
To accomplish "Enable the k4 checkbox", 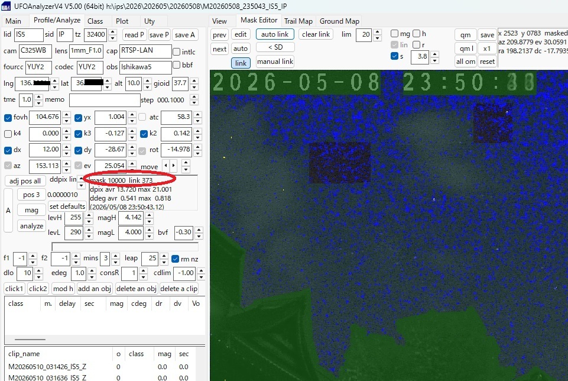I will click(8, 134).
